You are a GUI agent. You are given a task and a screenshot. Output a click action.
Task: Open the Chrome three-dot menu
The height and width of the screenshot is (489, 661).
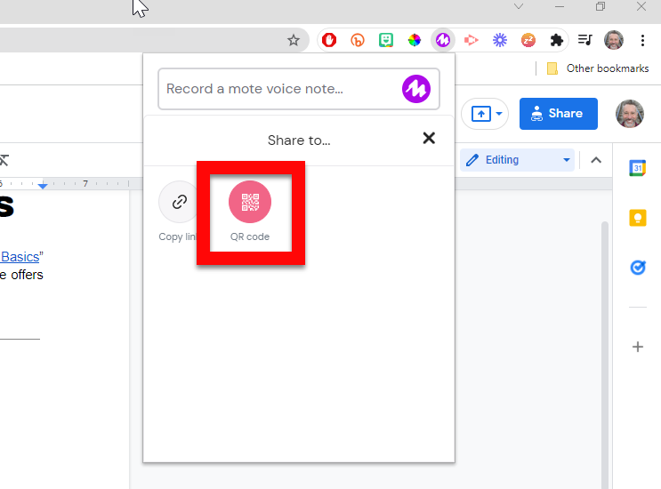point(642,40)
